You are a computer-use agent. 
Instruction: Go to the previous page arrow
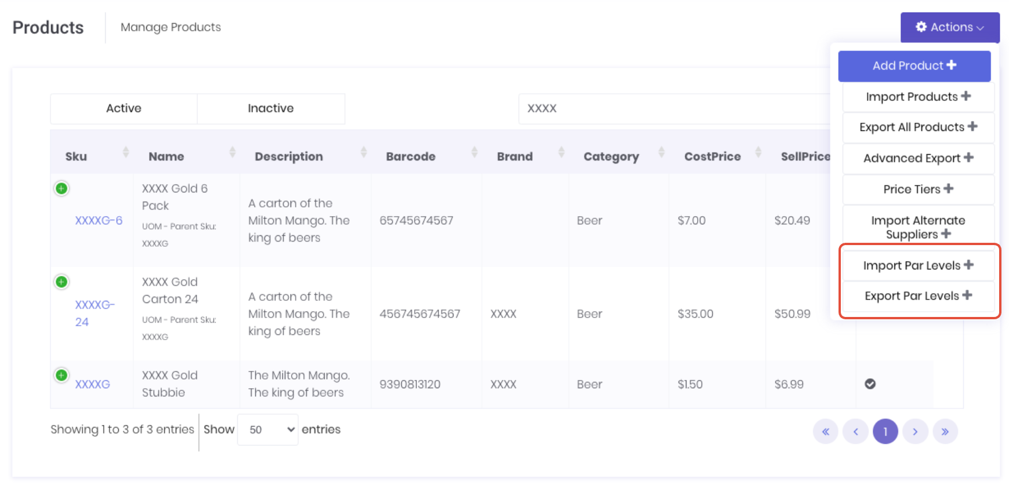(855, 432)
